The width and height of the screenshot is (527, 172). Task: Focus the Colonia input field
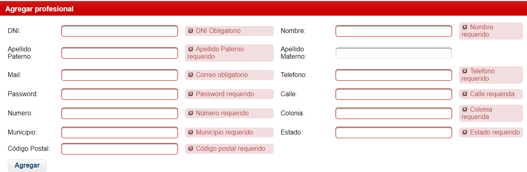tap(394, 113)
